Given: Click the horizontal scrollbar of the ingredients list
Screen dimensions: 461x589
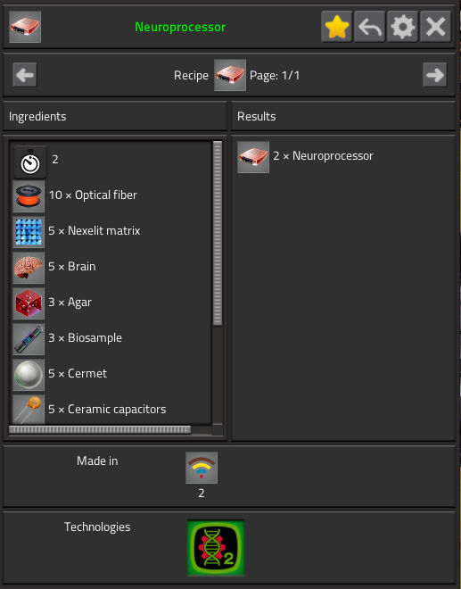Looking at the screenshot, I should 100,429.
